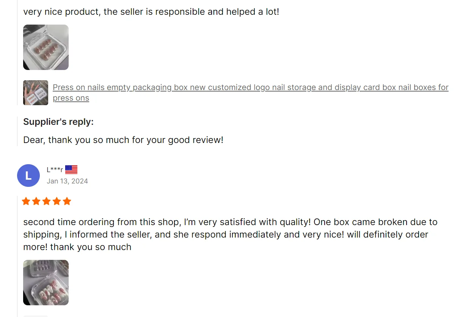Viewport: 468px width, 317px height.
Task: Click the third orange rating star
Action: point(47,201)
